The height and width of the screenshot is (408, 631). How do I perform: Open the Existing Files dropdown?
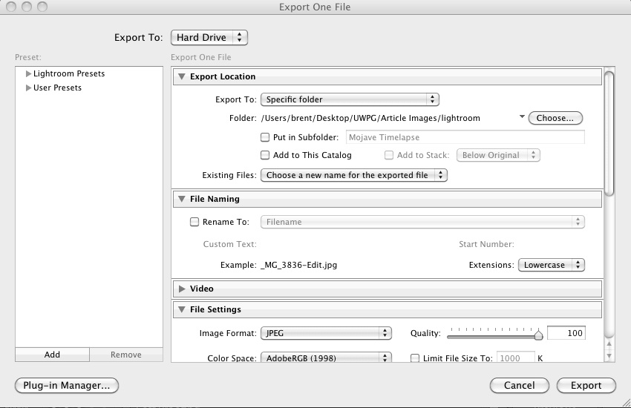(x=354, y=176)
